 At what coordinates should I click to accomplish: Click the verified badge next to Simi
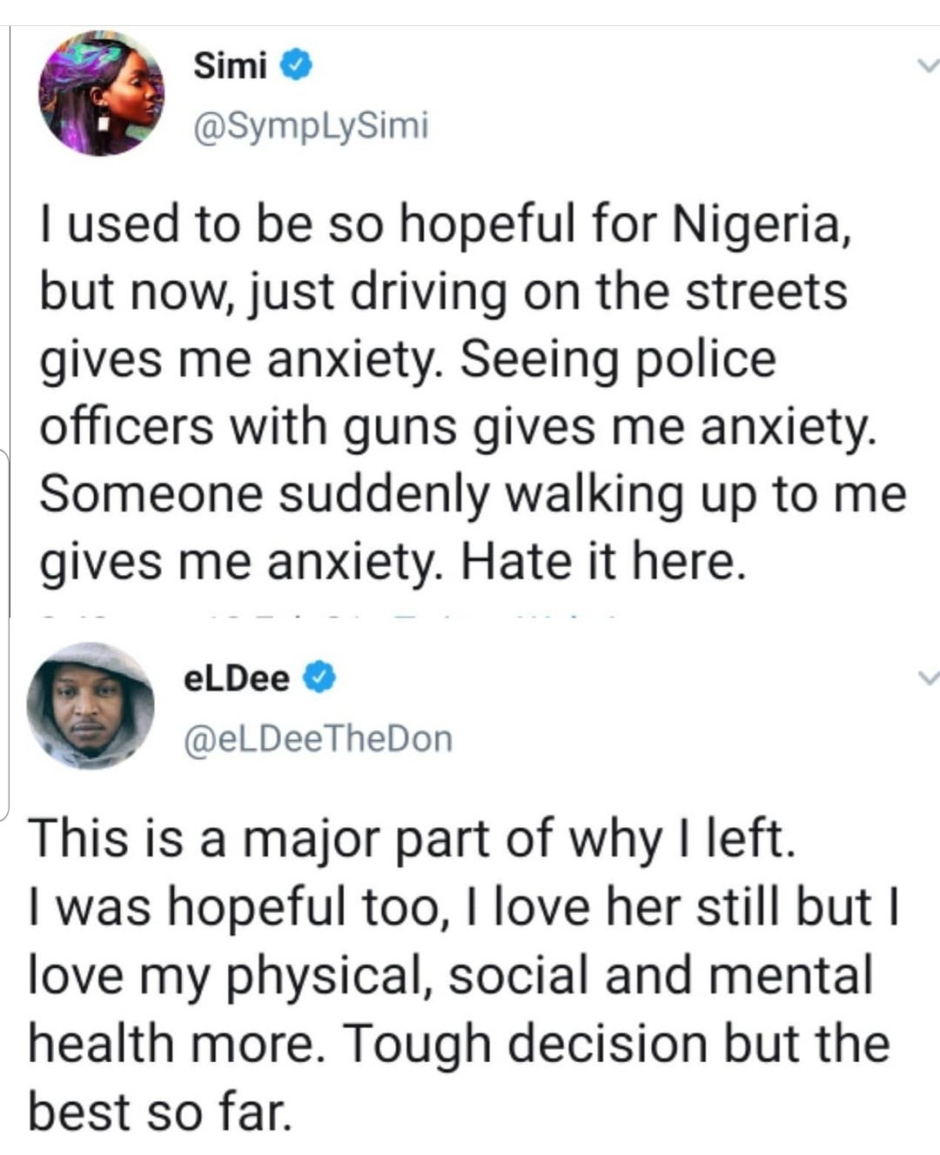click(296, 65)
